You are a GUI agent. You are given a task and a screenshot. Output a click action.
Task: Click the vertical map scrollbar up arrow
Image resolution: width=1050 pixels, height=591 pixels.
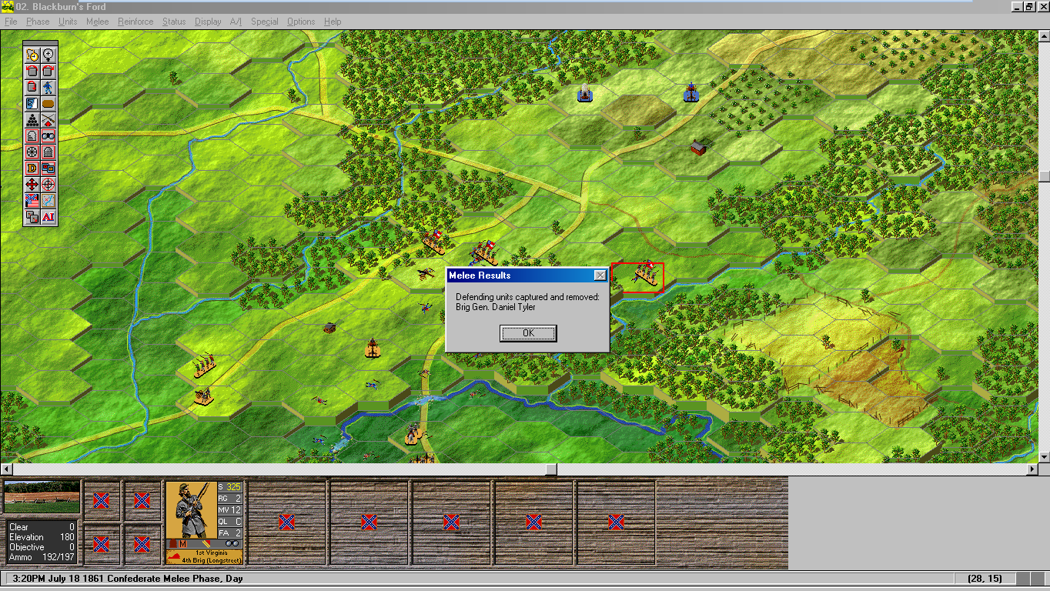point(1044,36)
